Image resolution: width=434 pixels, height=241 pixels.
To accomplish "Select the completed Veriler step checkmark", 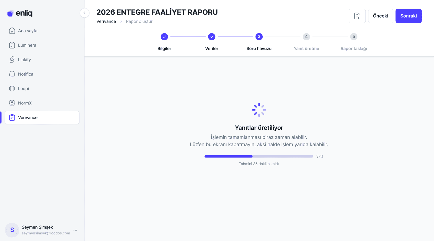I will (x=212, y=37).
